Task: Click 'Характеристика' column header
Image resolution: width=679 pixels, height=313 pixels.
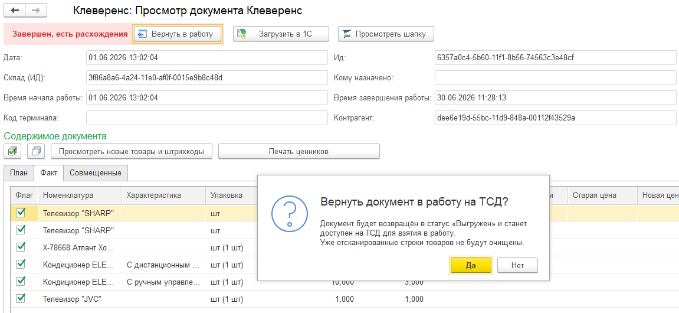Action: (163, 195)
